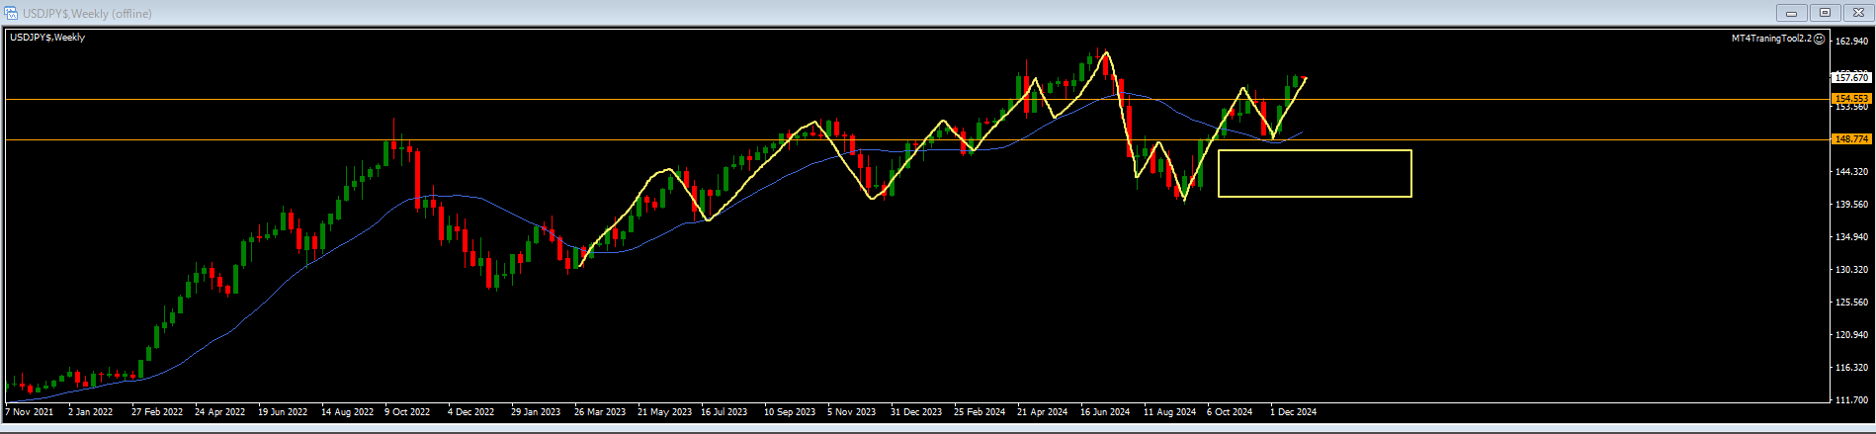1876x434 pixels.
Task: Close the USDJPY weekly chart window
Action: tap(1856, 13)
